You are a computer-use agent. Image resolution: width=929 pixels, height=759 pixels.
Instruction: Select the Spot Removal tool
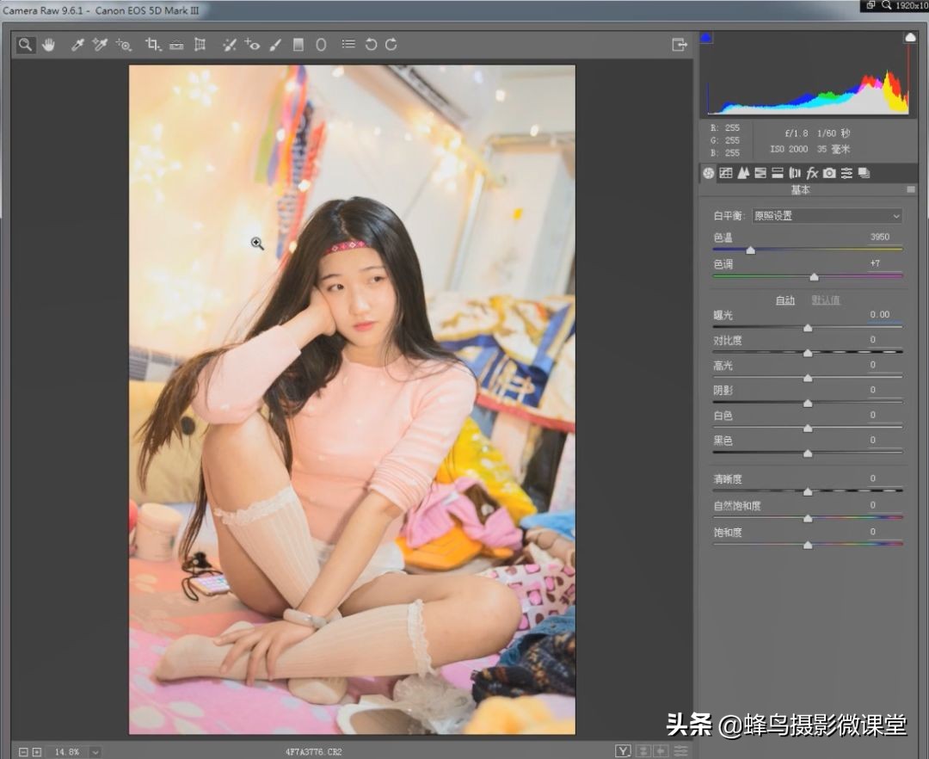tap(229, 44)
